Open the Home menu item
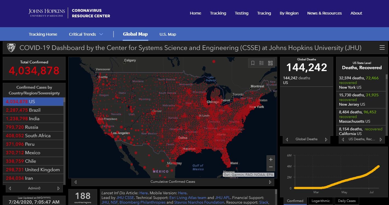The width and height of the screenshot is (389, 205). click(195, 13)
